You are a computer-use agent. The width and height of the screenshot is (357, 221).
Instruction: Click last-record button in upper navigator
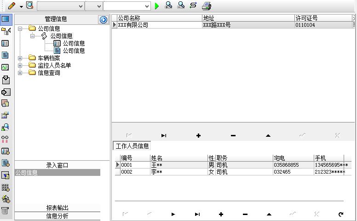pyautogui.click(x=164, y=135)
